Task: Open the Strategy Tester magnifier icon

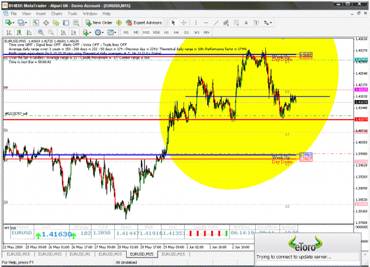Action: click(76, 22)
